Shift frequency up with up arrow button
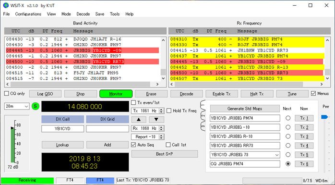 [x=139, y=120]
